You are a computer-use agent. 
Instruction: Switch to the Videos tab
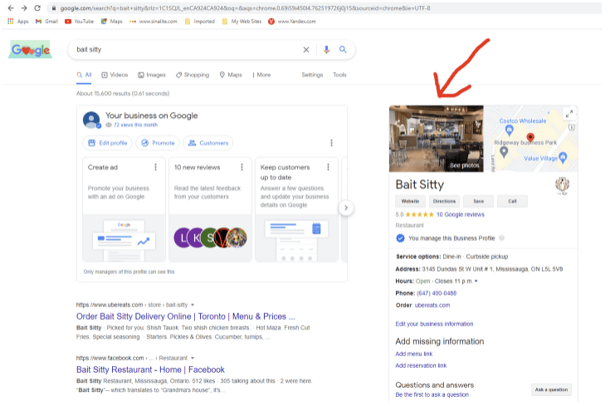coord(115,75)
